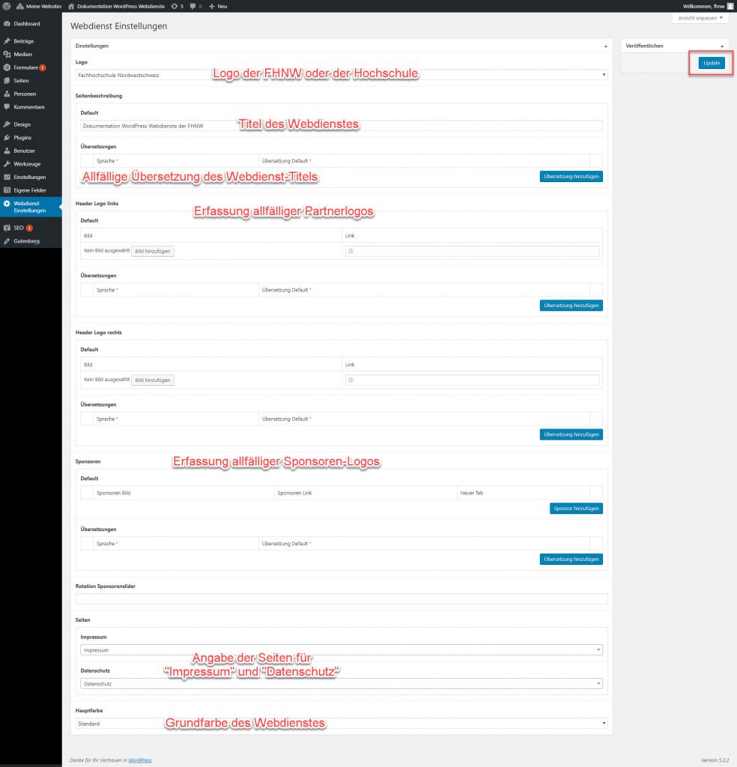This screenshot has width=737, height=767.
Task: Select Kommentare in the sidebar menu
Action: (x=28, y=107)
